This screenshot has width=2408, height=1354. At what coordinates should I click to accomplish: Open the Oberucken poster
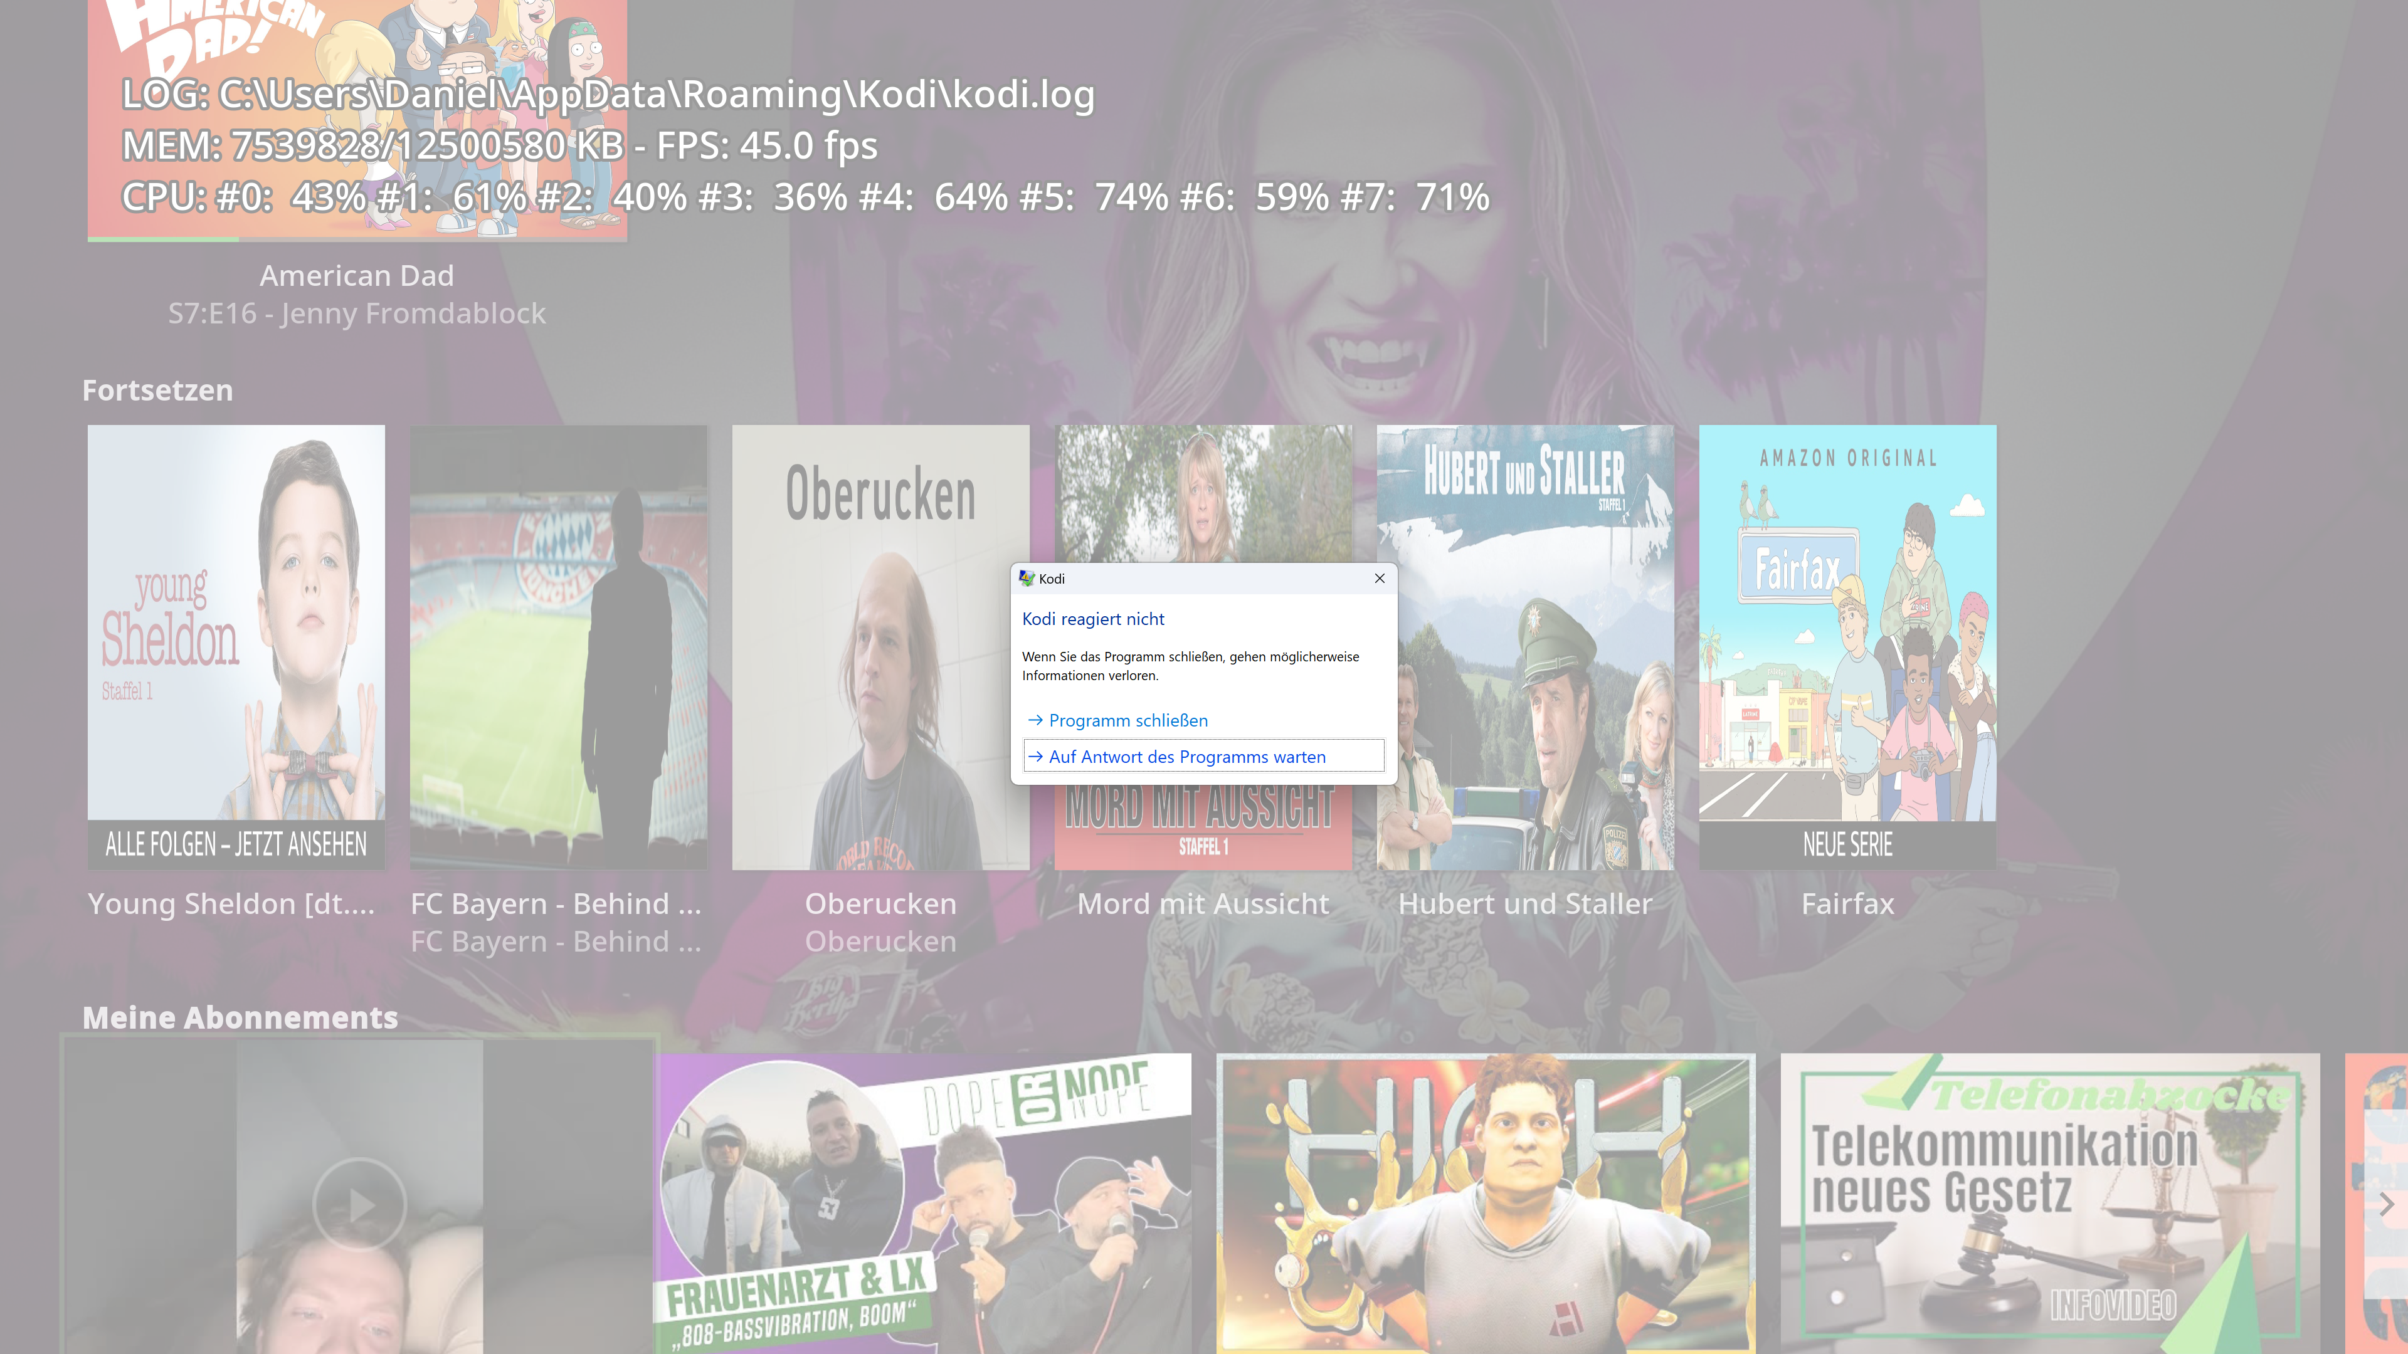(880, 648)
